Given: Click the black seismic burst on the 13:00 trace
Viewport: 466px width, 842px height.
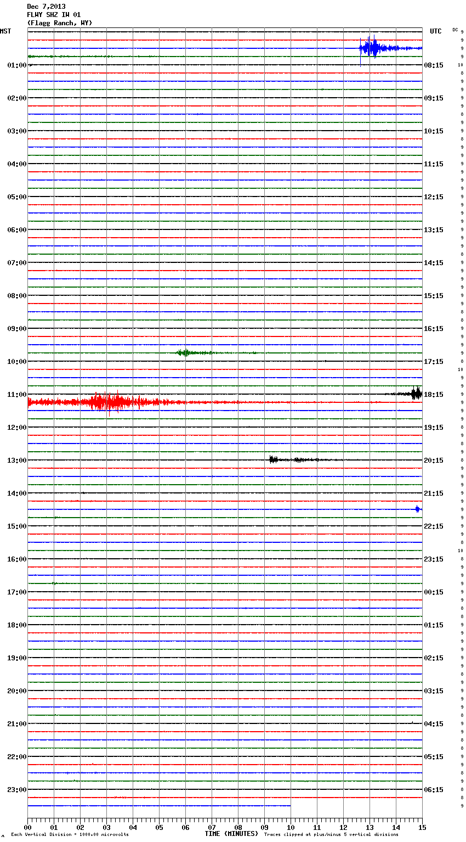Looking at the screenshot, I should pos(274,459).
